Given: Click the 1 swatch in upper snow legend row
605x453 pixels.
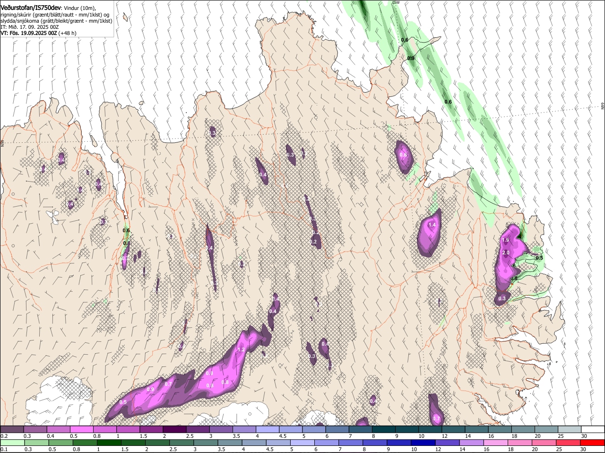Looking at the screenshot, I should click(x=128, y=429).
